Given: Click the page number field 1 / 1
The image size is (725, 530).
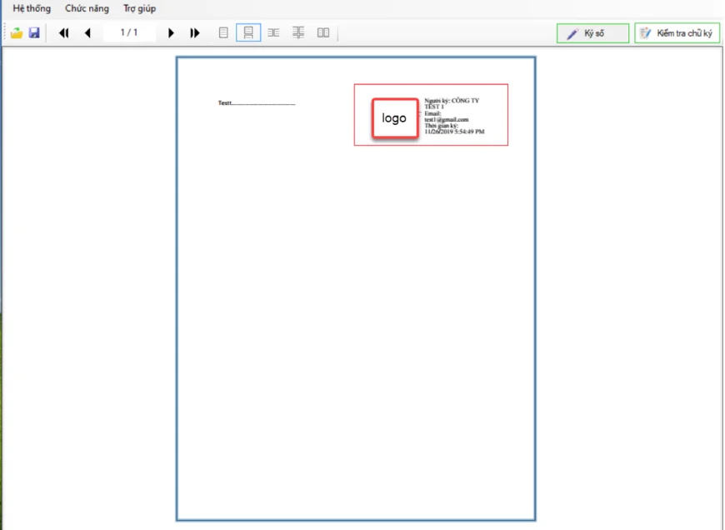Looking at the screenshot, I should [129, 32].
